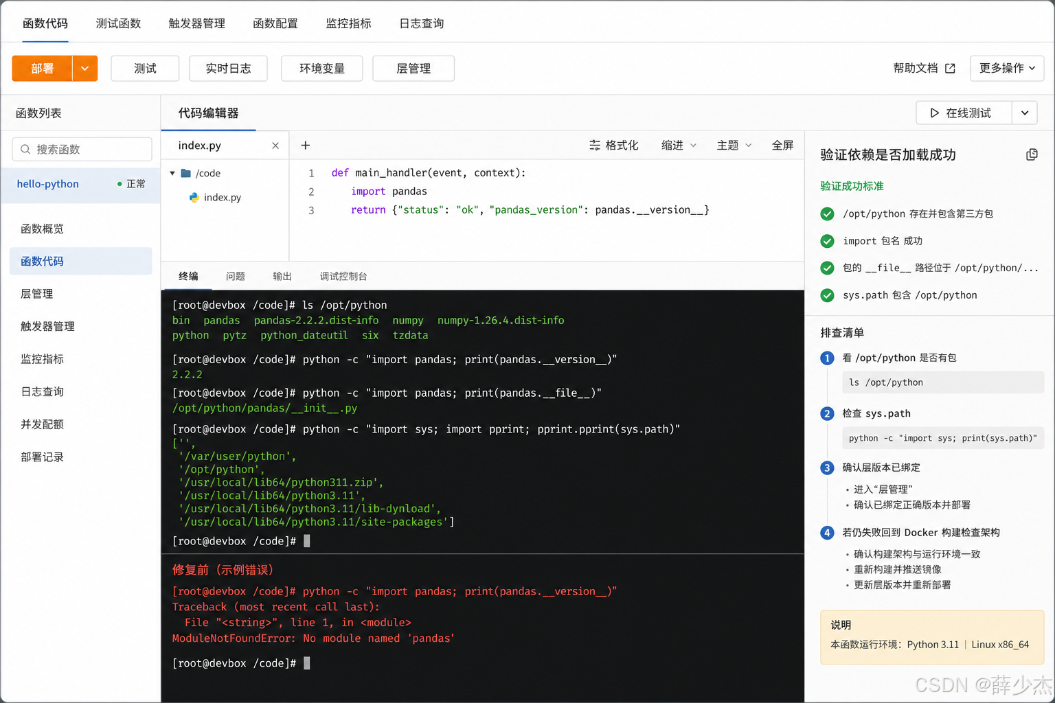The width and height of the screenshot is (1055, 703).
Task: Click the return statement on line 3
Action: [530, 210]
